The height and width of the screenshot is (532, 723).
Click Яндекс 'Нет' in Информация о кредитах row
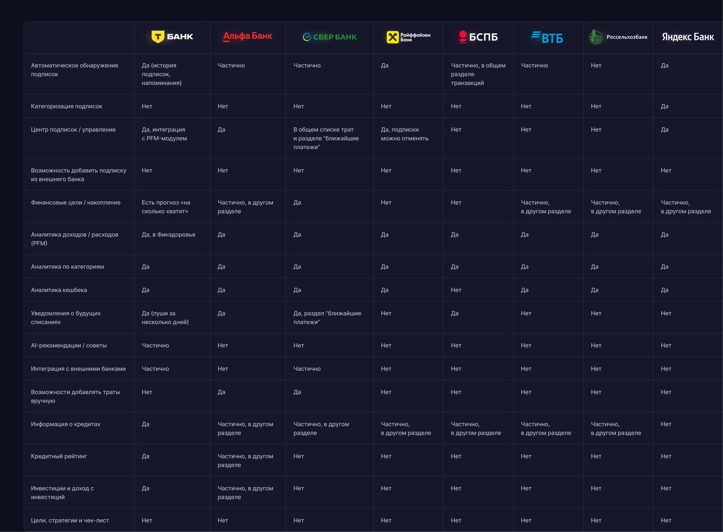(x=666, y=424)
